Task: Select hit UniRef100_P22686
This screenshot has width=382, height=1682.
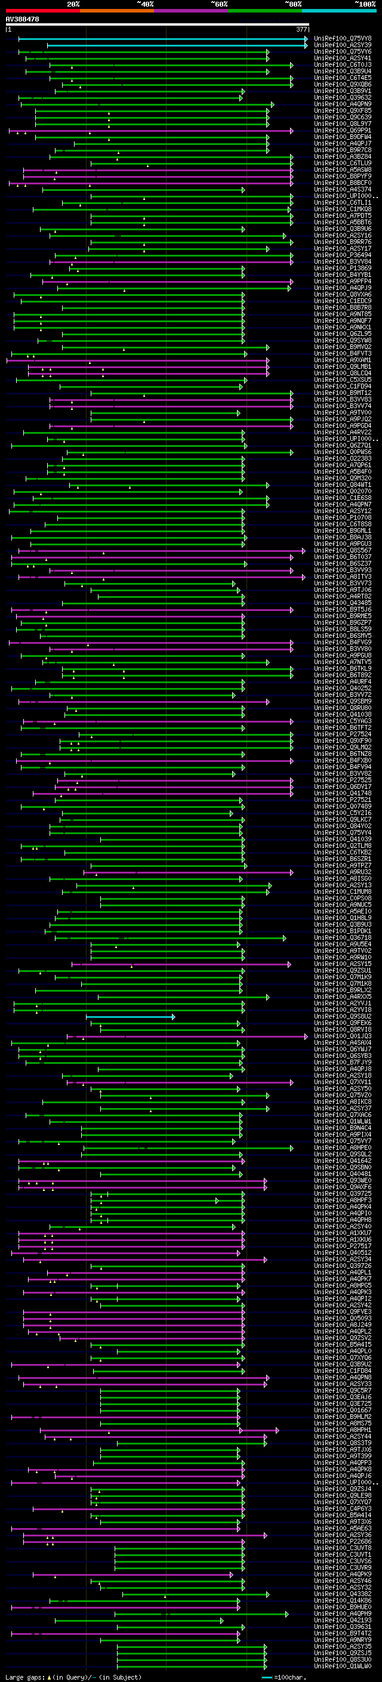Action: (x=343, y=1541)
